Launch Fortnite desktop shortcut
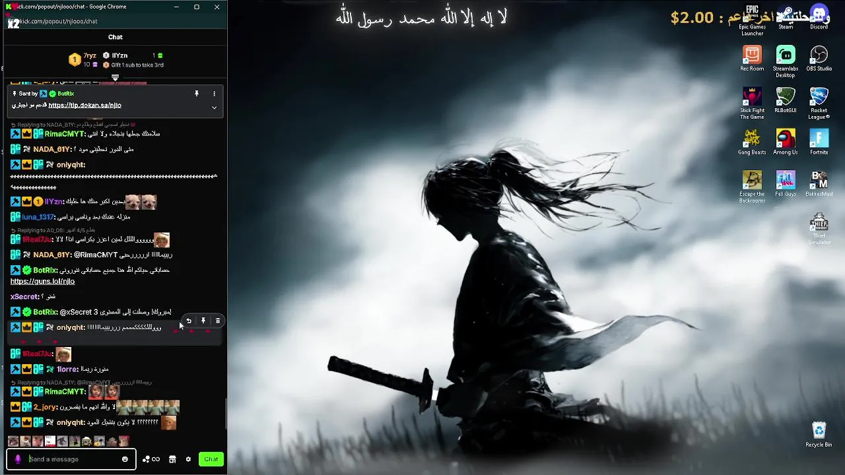Viewport: 845px width, 475px height. pyautogui.click(x=819, y=142)
